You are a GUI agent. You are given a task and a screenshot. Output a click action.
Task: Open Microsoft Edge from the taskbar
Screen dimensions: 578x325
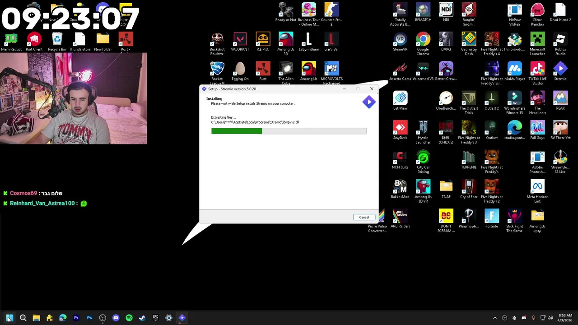63,318
